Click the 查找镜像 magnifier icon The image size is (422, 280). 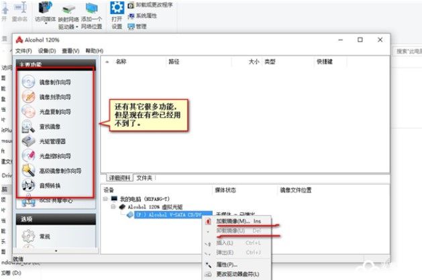coord(28,126)
